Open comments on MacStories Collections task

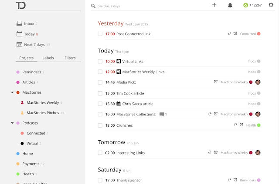(163, 114)
